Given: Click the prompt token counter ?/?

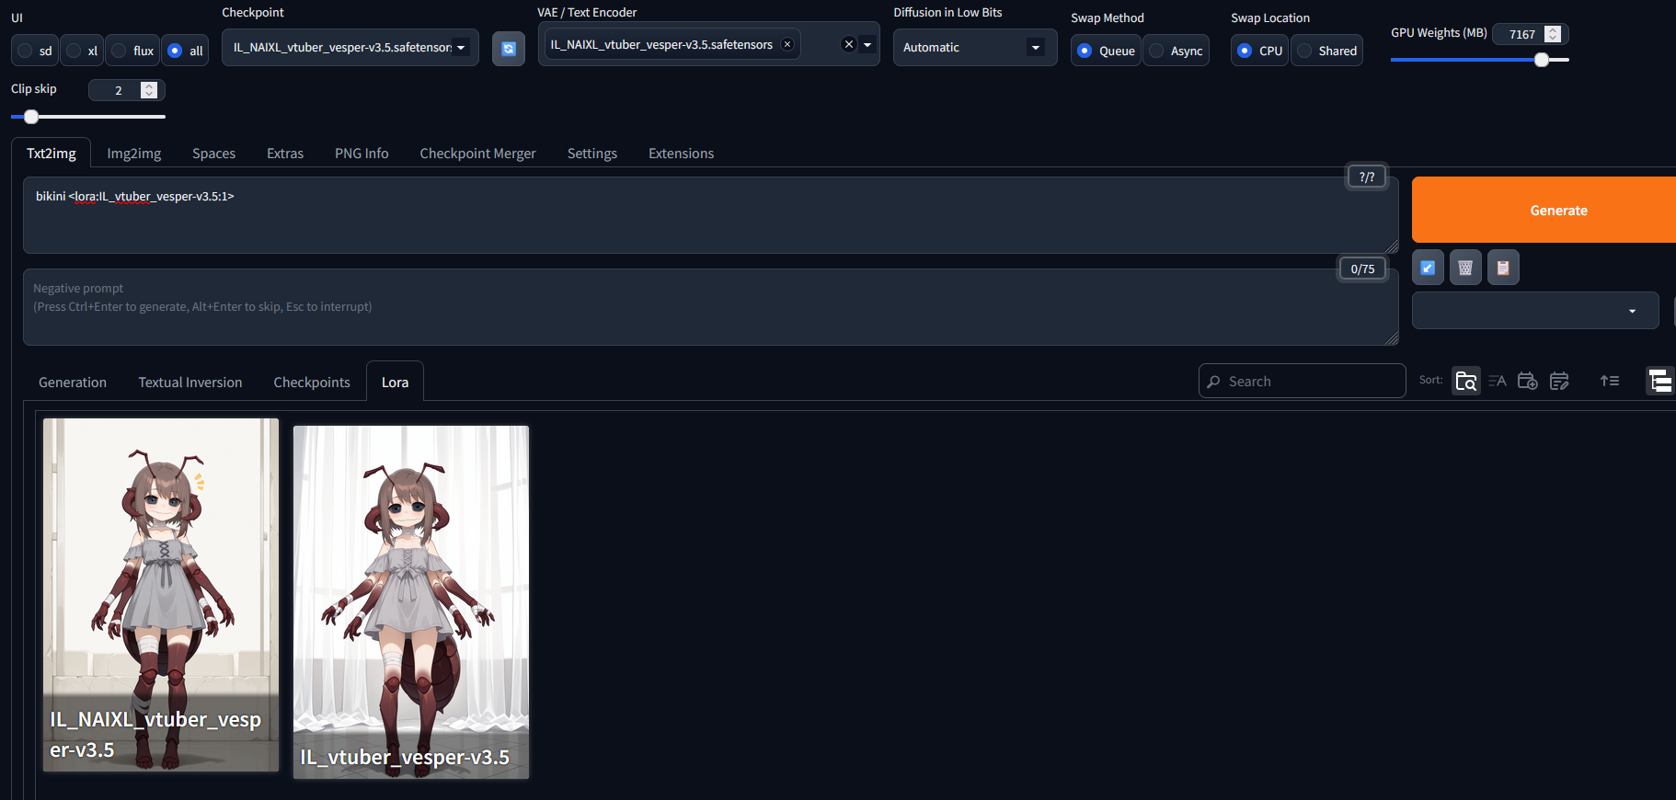Looking at the screenshot, I should tap(1366, 177).
